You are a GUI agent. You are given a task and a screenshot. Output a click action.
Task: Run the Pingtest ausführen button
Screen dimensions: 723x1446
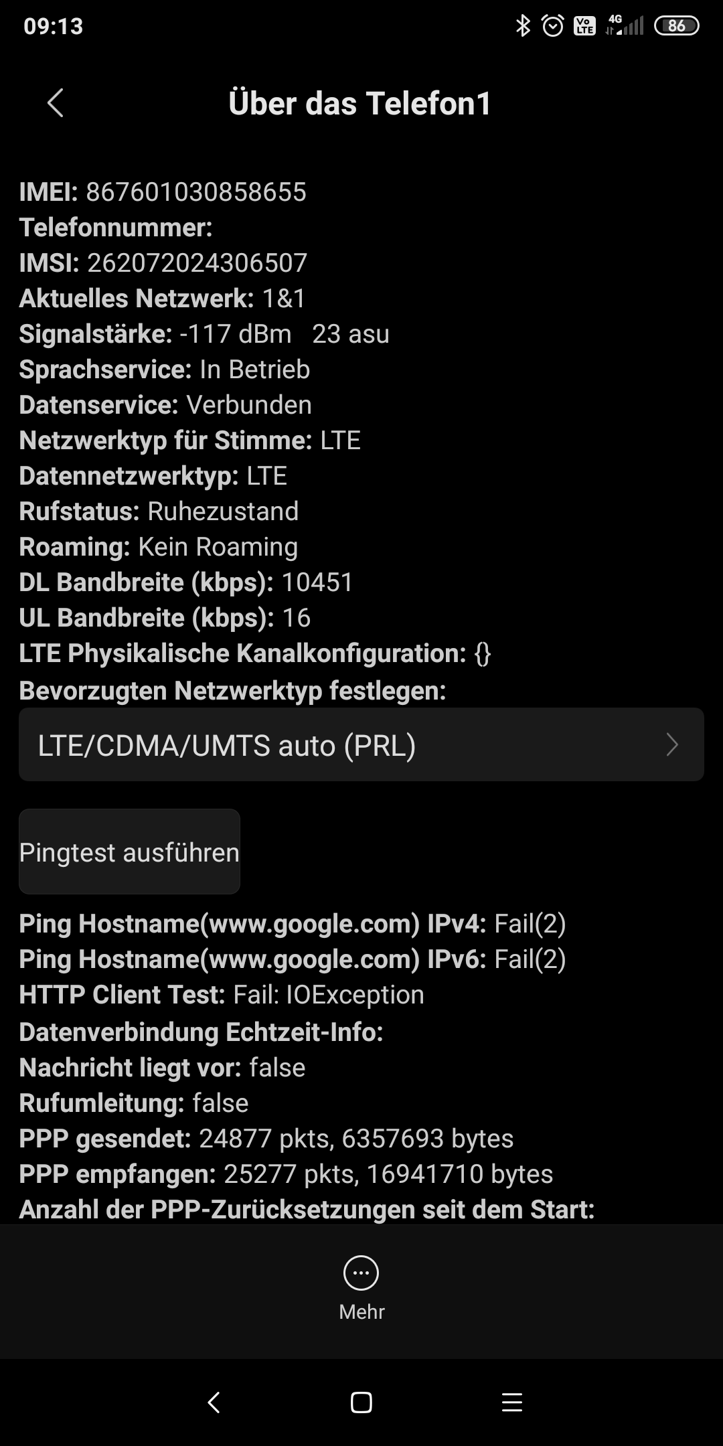129,852
